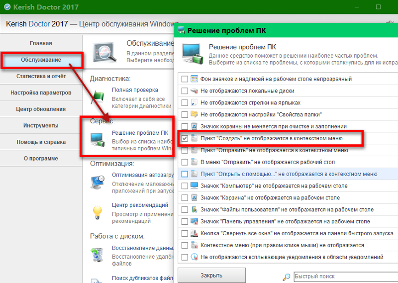Check 'Пункт "Открыть с помощью..."' box

pos(185,174)
